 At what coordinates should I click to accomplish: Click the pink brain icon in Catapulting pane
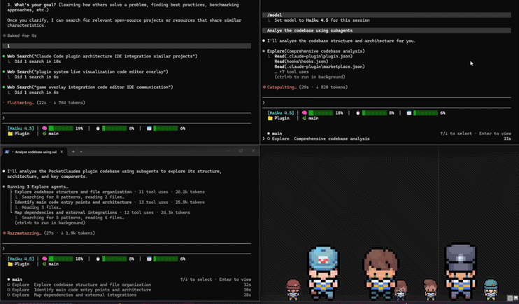(x=304, y=113)
